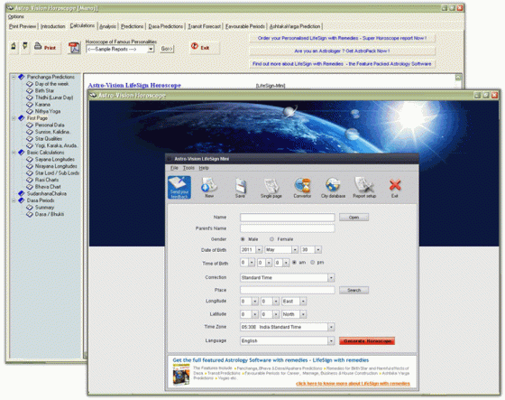This screenshot has height=400, width=505.
Task: Open the Options menu in background window
Action: pyautogui.click(x=16, y=16)
